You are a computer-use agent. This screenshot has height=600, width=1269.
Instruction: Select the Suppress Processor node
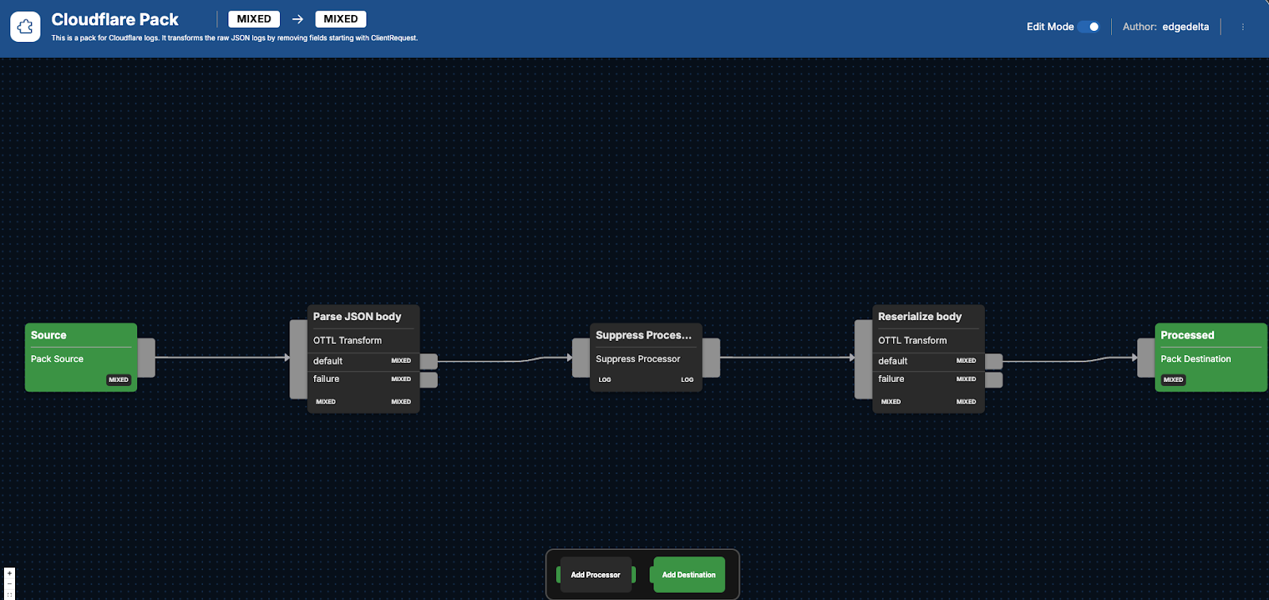click(x=646, y=336)
